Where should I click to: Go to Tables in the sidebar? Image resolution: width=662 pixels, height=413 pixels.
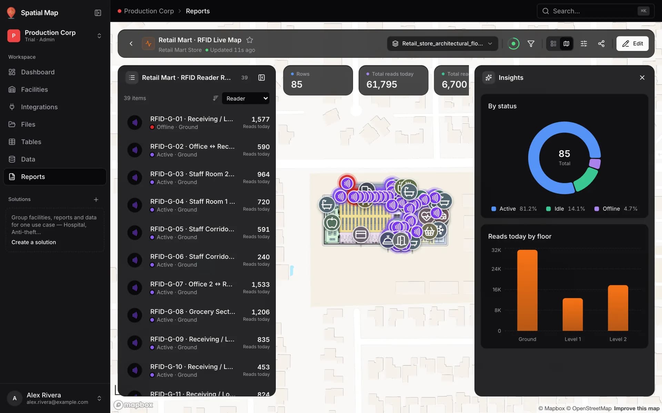(x=55, y=142)
